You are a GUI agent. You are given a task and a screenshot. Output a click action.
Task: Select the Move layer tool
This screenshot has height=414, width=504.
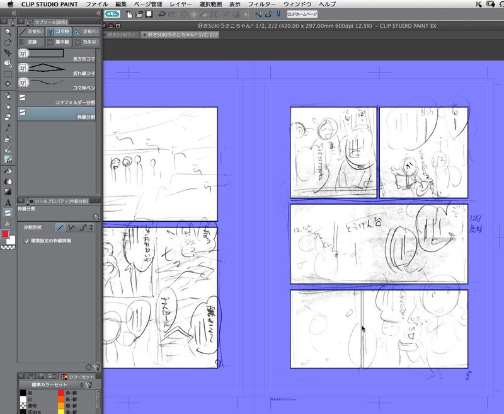tap(8, 53)
